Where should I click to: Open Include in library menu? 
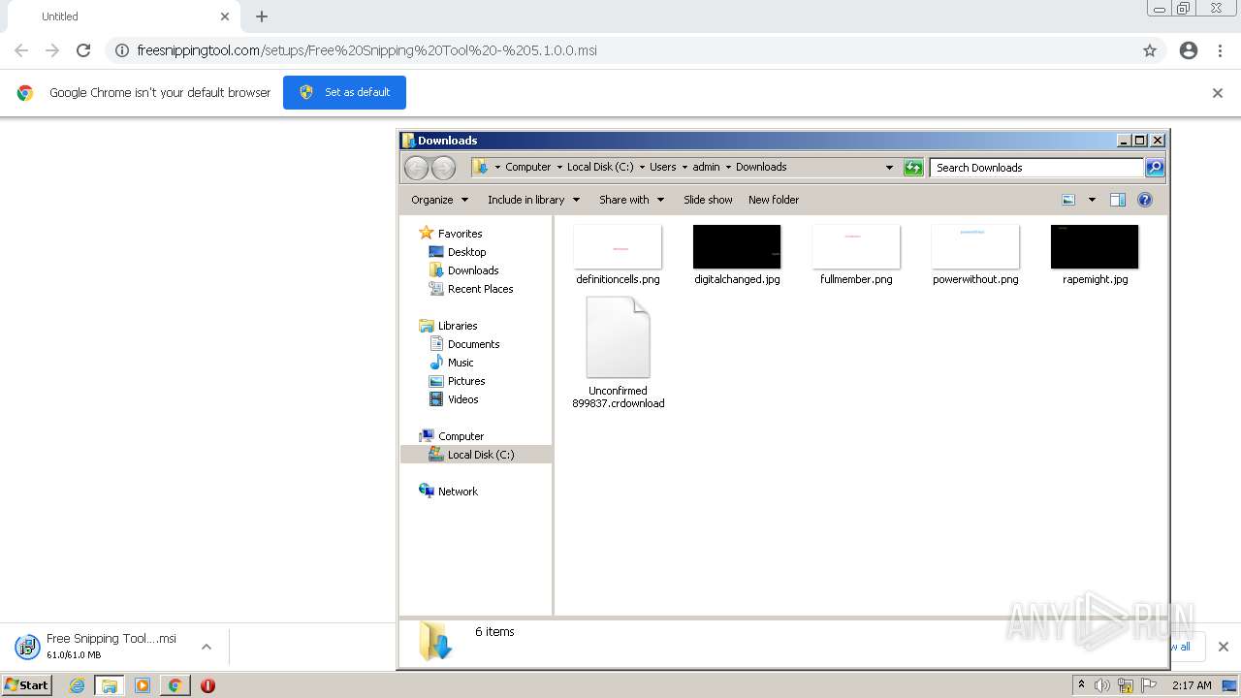pos(533,200)
